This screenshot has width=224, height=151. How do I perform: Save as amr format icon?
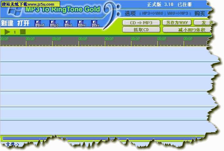coord(82,24)
